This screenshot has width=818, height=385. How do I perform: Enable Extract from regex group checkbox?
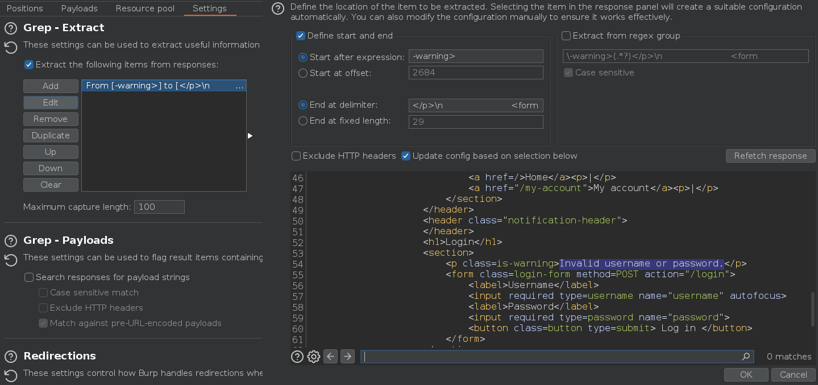[x=566, y=36]
